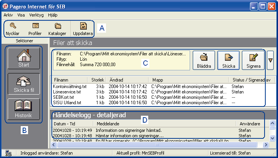278x158 pixels.
Task: Select the file Löneservice.txt
Action: pyautogui.click(x=67, y=92)
